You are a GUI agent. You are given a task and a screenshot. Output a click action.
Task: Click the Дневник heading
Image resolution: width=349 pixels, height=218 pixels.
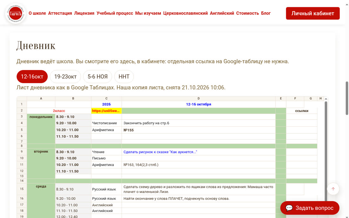(x=36, y=46)
